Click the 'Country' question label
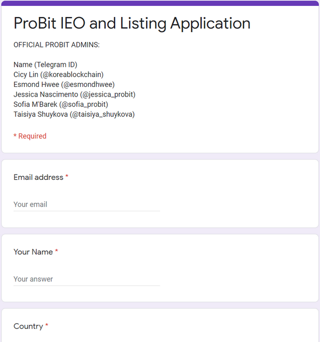This screenshot has height=342, width=320. click(28, 327)
